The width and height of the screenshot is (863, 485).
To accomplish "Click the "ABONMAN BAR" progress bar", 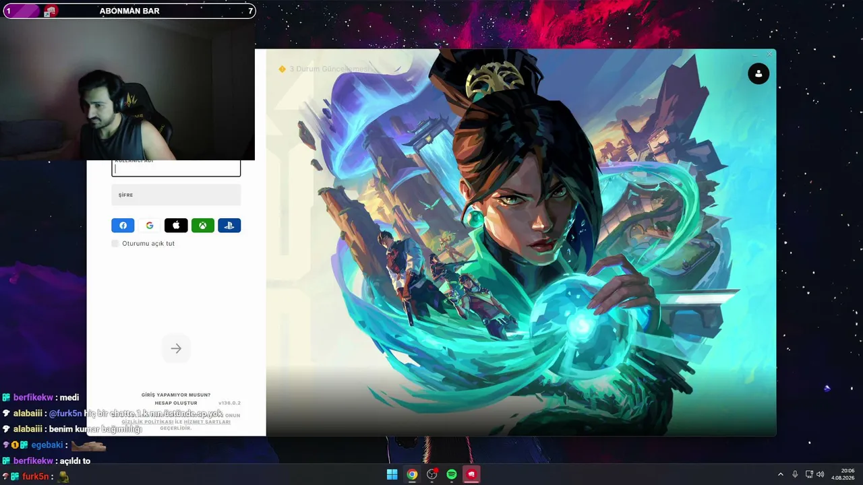I will tap(129, 11).
